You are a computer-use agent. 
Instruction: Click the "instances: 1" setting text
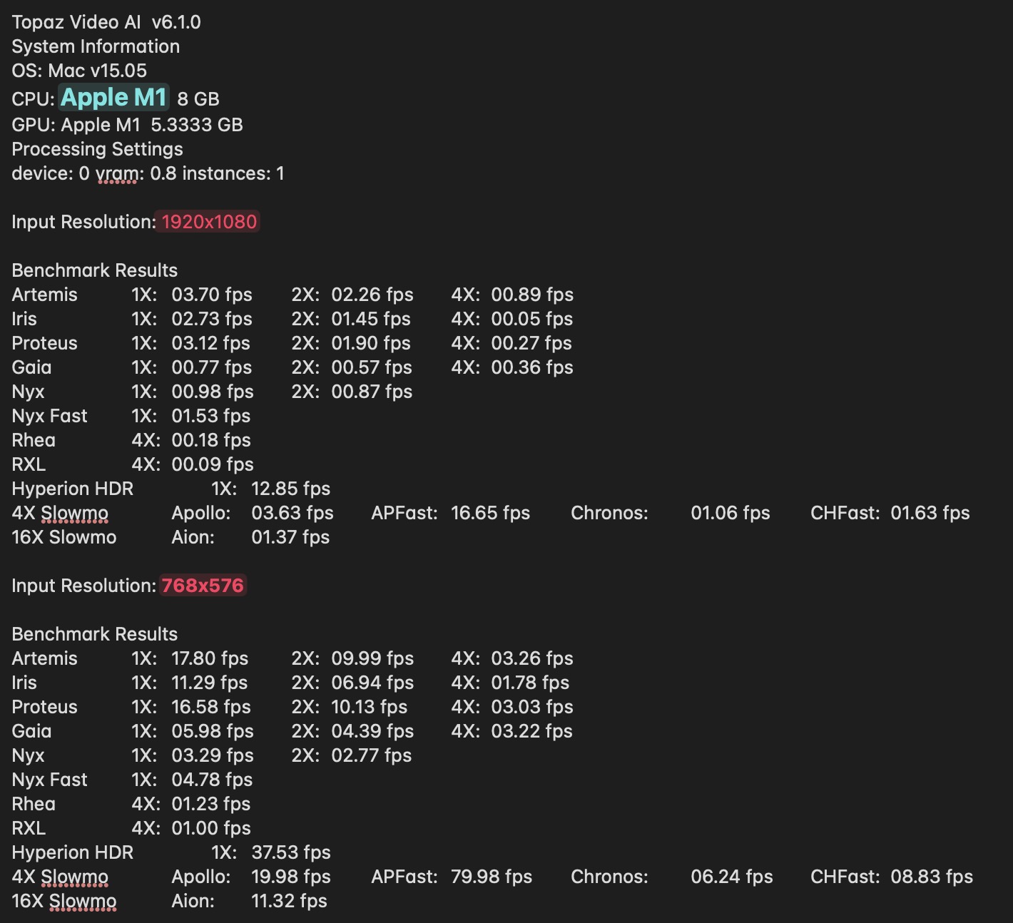coord(233,173)
